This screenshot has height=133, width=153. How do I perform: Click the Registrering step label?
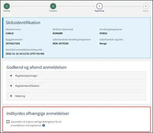coord(99,11)
